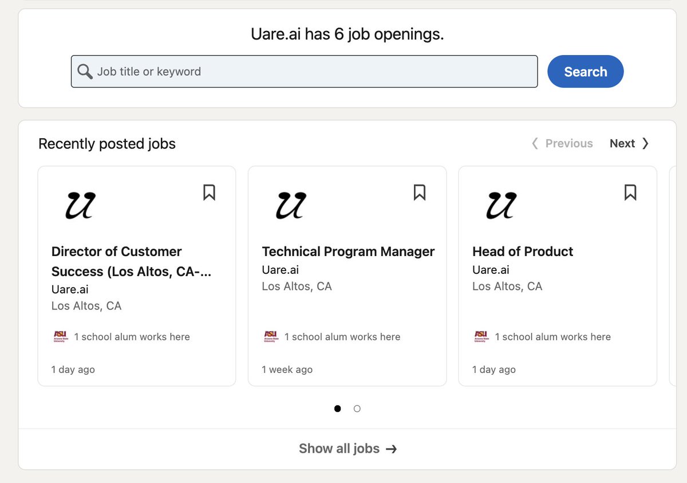This screenshot has width=687, height=483.
Task: Click '1 school alum works here' on Head of Product card
Action: click(553, 337)
